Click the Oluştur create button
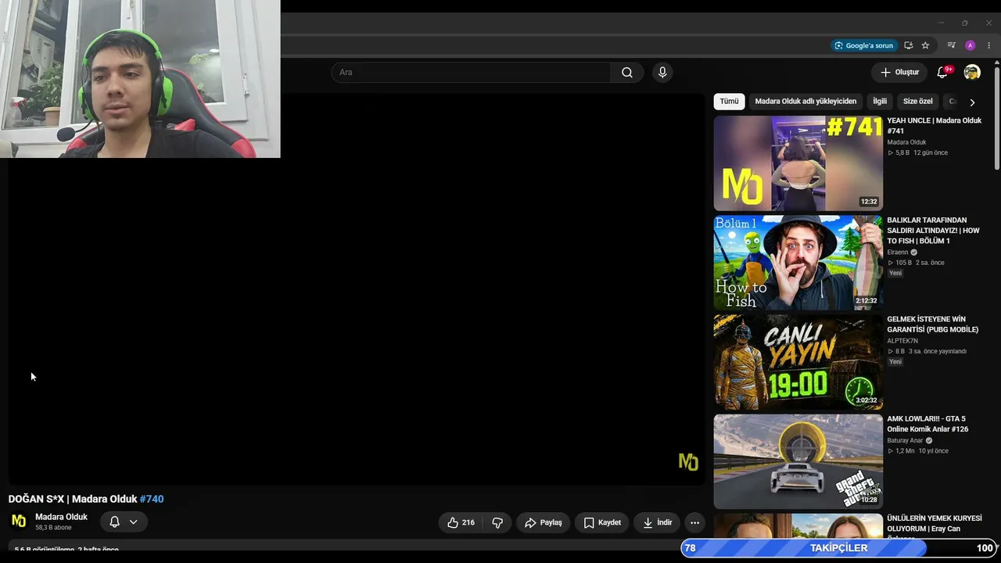Viewport: 1001px width, 563px height. click(899, 72)
